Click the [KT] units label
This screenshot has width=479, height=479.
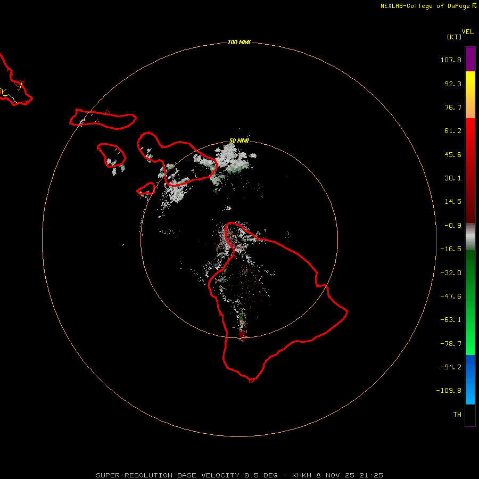pos(454,37)
